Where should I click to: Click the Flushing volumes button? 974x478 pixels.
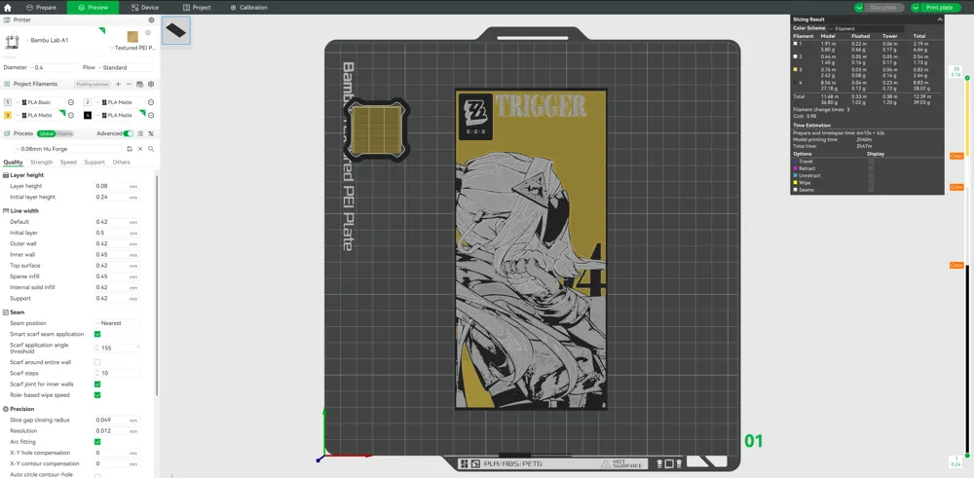coord(92,84)
